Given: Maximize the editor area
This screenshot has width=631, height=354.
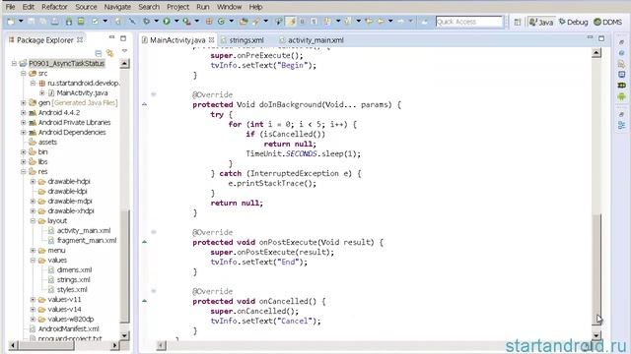Looking at the screenshot, I should [601, 38].
